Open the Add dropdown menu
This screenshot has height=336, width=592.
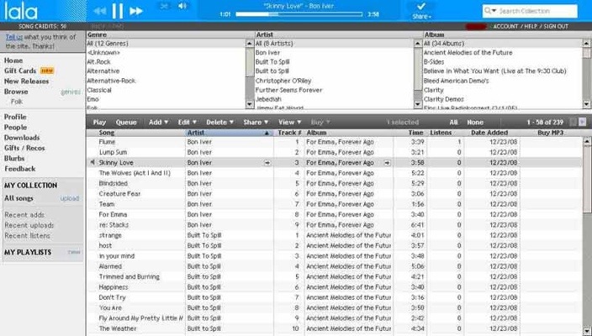[157, 122]
